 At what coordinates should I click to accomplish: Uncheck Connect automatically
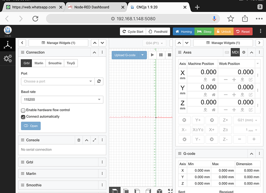click(23, 117)
